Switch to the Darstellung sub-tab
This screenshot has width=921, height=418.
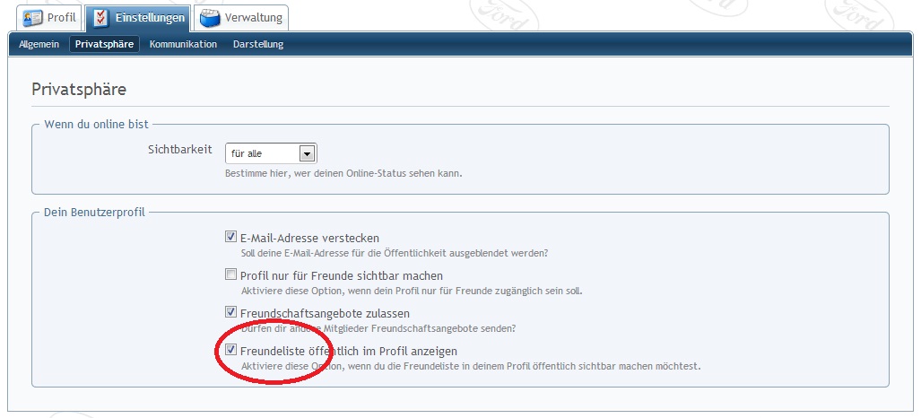click(x=258, y=44)
